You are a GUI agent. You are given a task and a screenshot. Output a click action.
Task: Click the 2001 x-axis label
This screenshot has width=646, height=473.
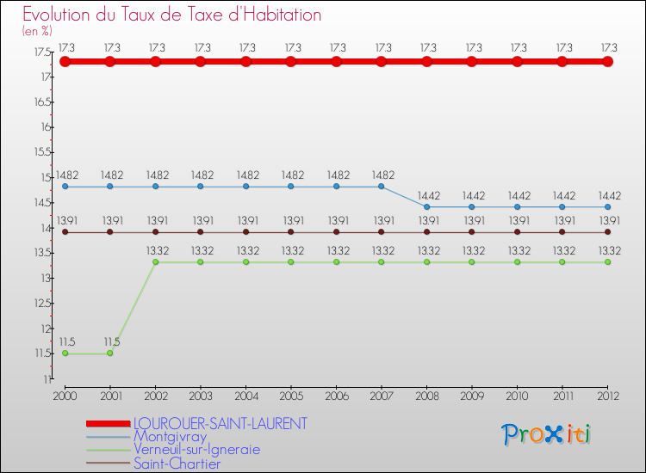coord(111,396)
